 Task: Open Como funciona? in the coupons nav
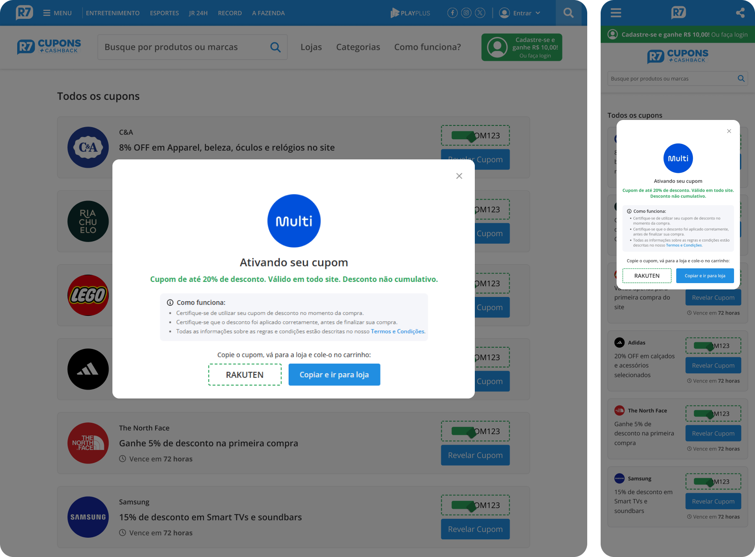[x=427, y=47]
